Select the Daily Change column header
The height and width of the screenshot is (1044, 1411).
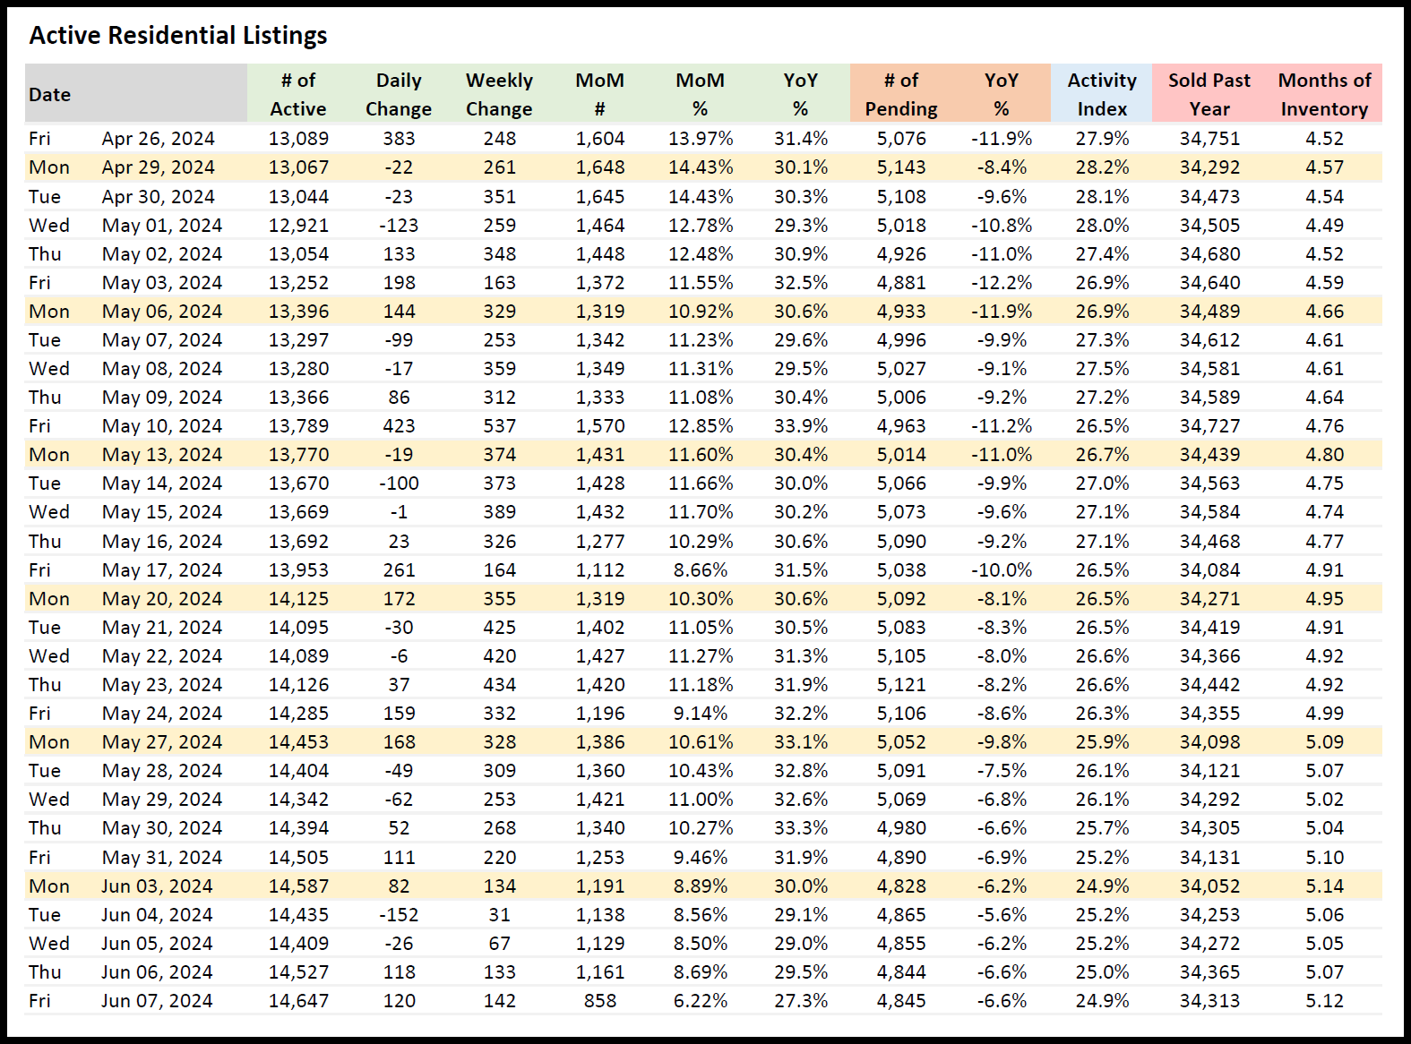399,94
